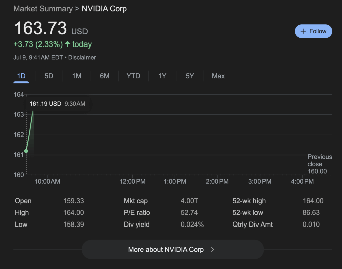Follow NVIDIA Corp stock
Image resolution: width=342 pixels, height=269 pixels.
point(313,31)
